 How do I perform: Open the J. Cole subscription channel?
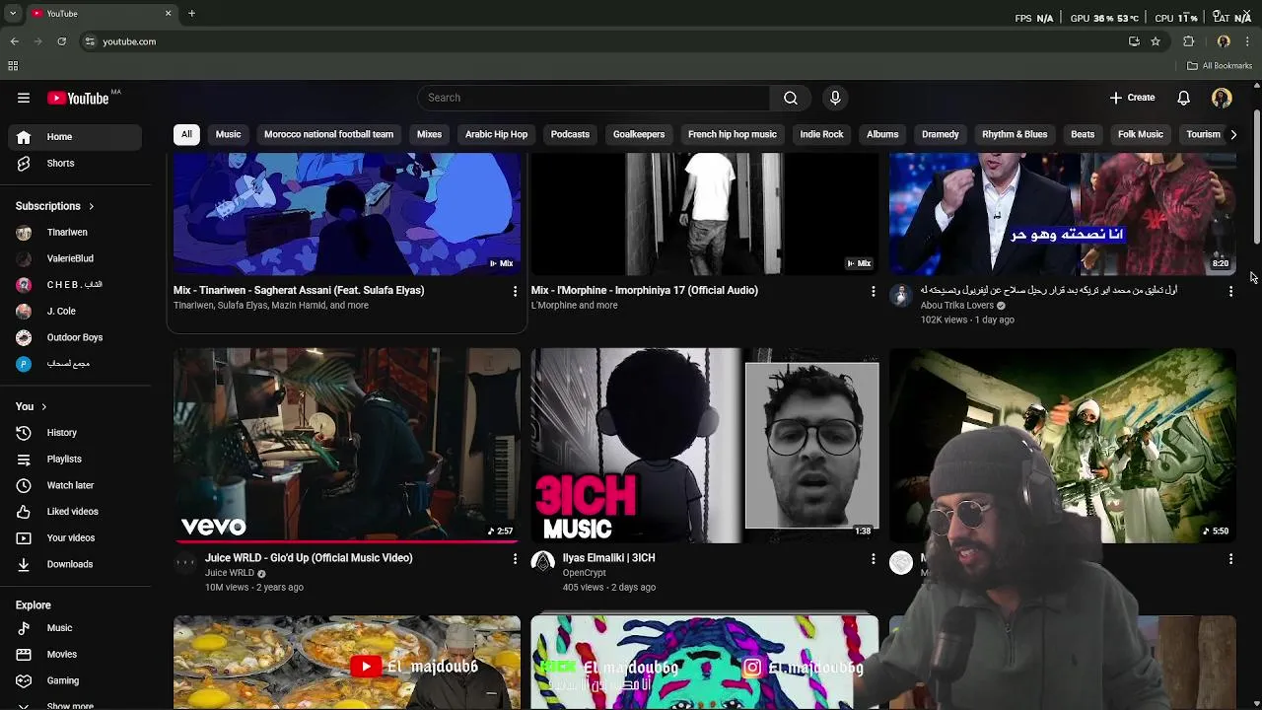point(75,312)
